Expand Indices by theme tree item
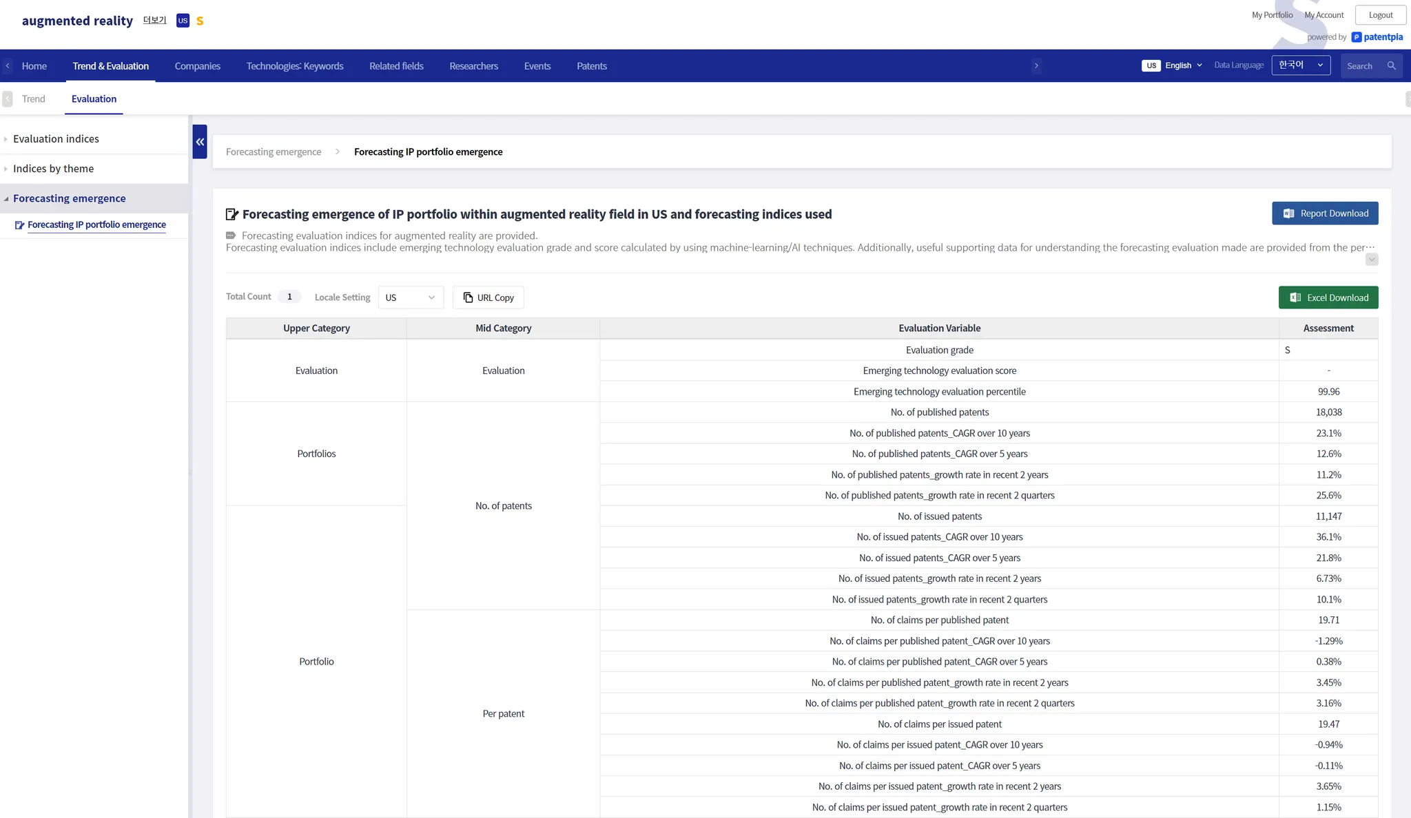 (53, 169)
